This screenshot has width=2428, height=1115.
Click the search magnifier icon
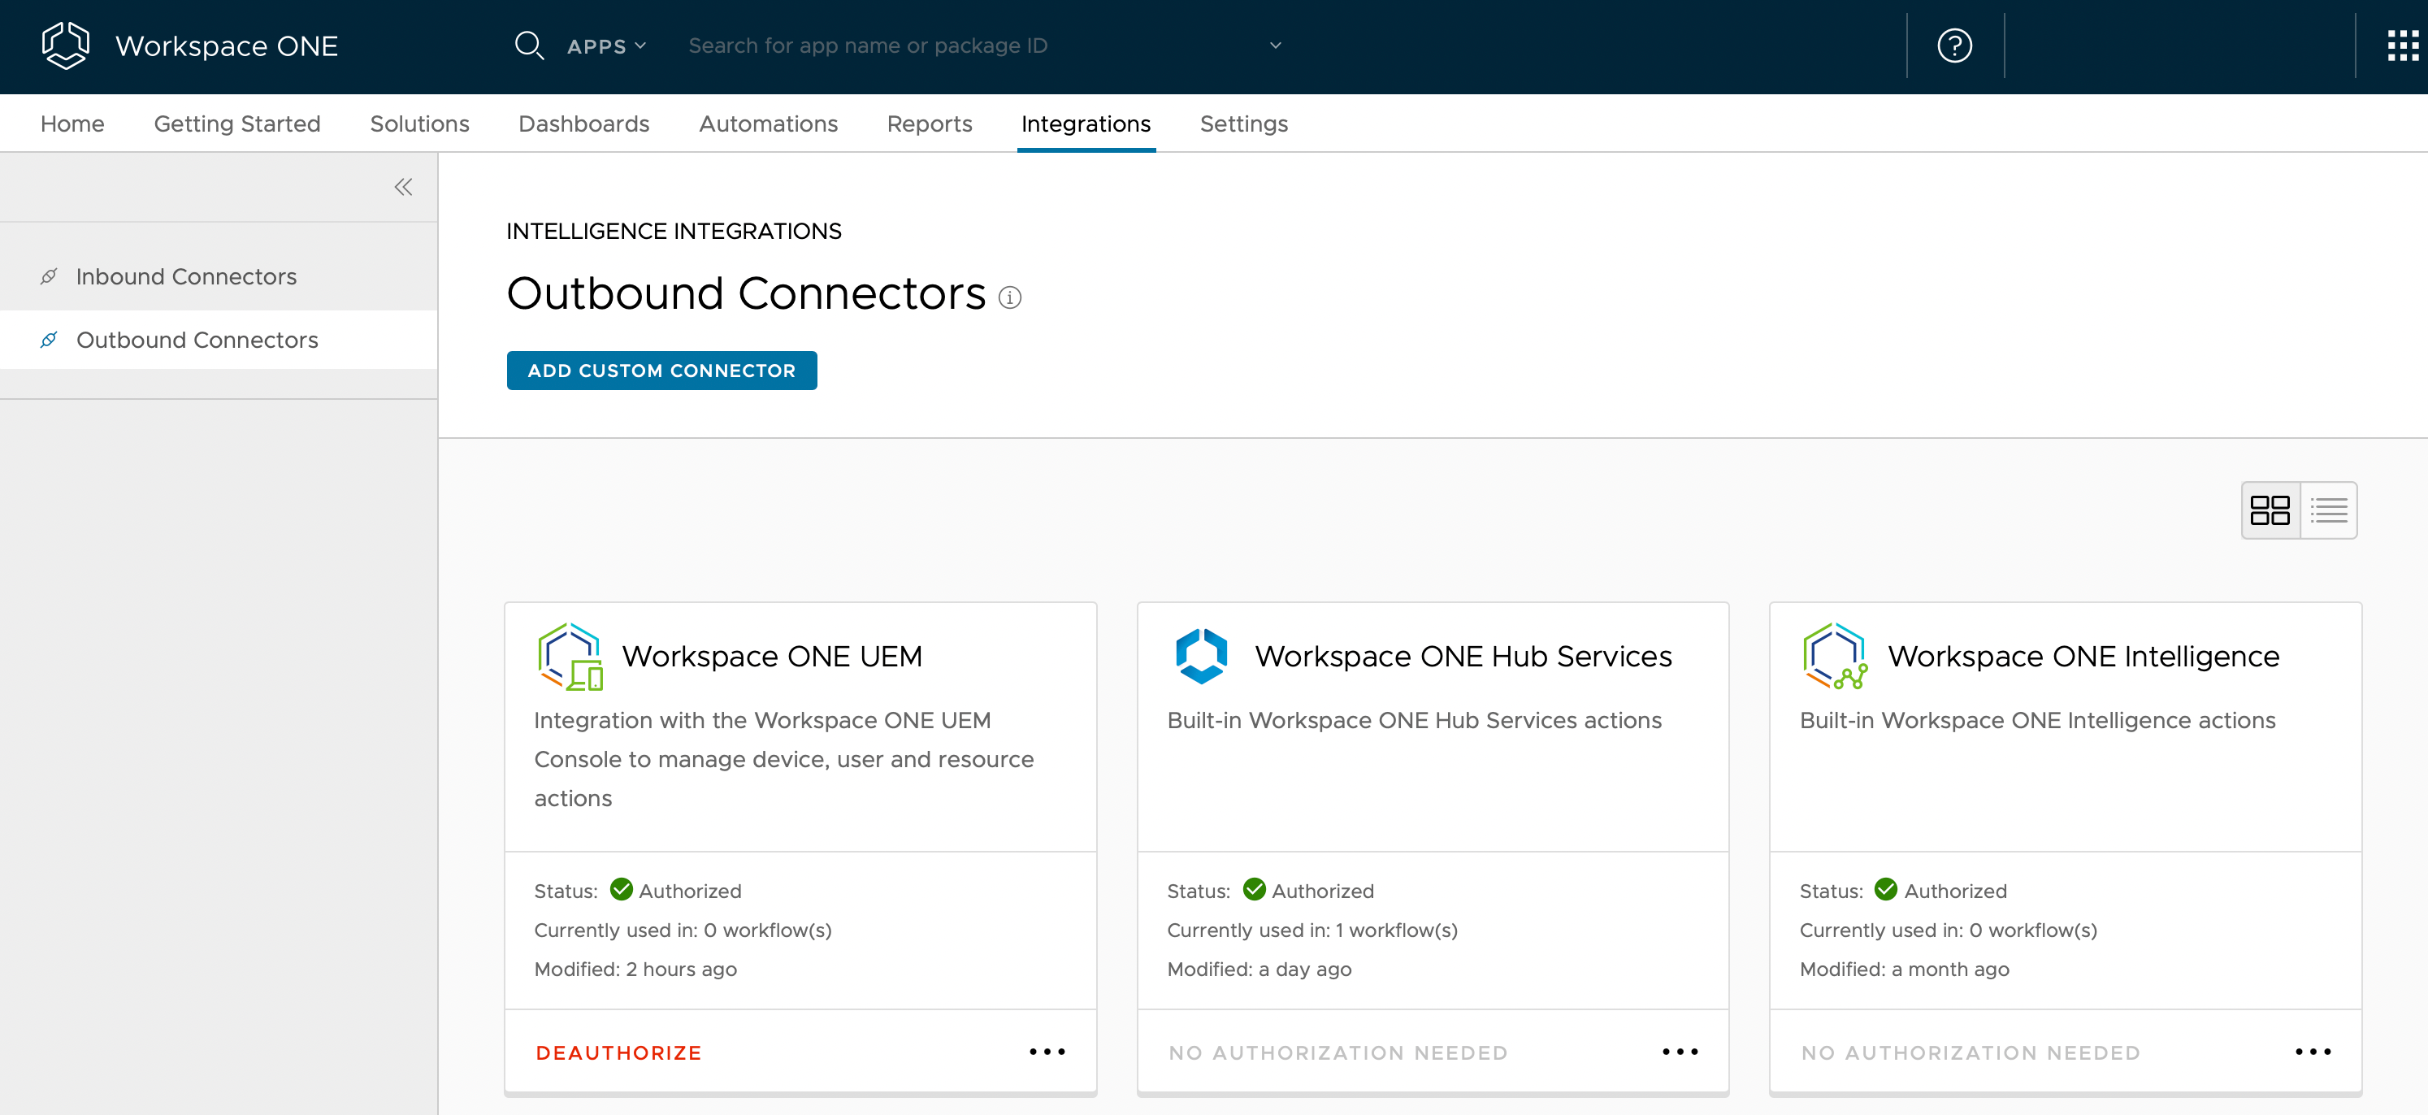click(529, 46)
